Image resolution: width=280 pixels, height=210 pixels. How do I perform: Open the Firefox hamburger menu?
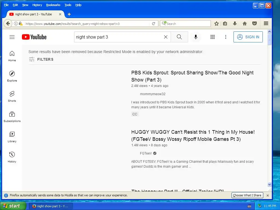pos(266,24)
